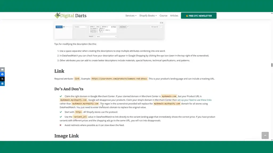This screenshot has width=273, height=153.
Task: Expand the Services dropdown menu
Action: (x=131, y=16)
